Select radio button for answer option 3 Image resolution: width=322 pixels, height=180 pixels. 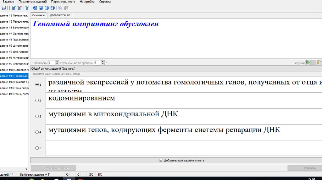pyautogui.click(x=37, y=116)
